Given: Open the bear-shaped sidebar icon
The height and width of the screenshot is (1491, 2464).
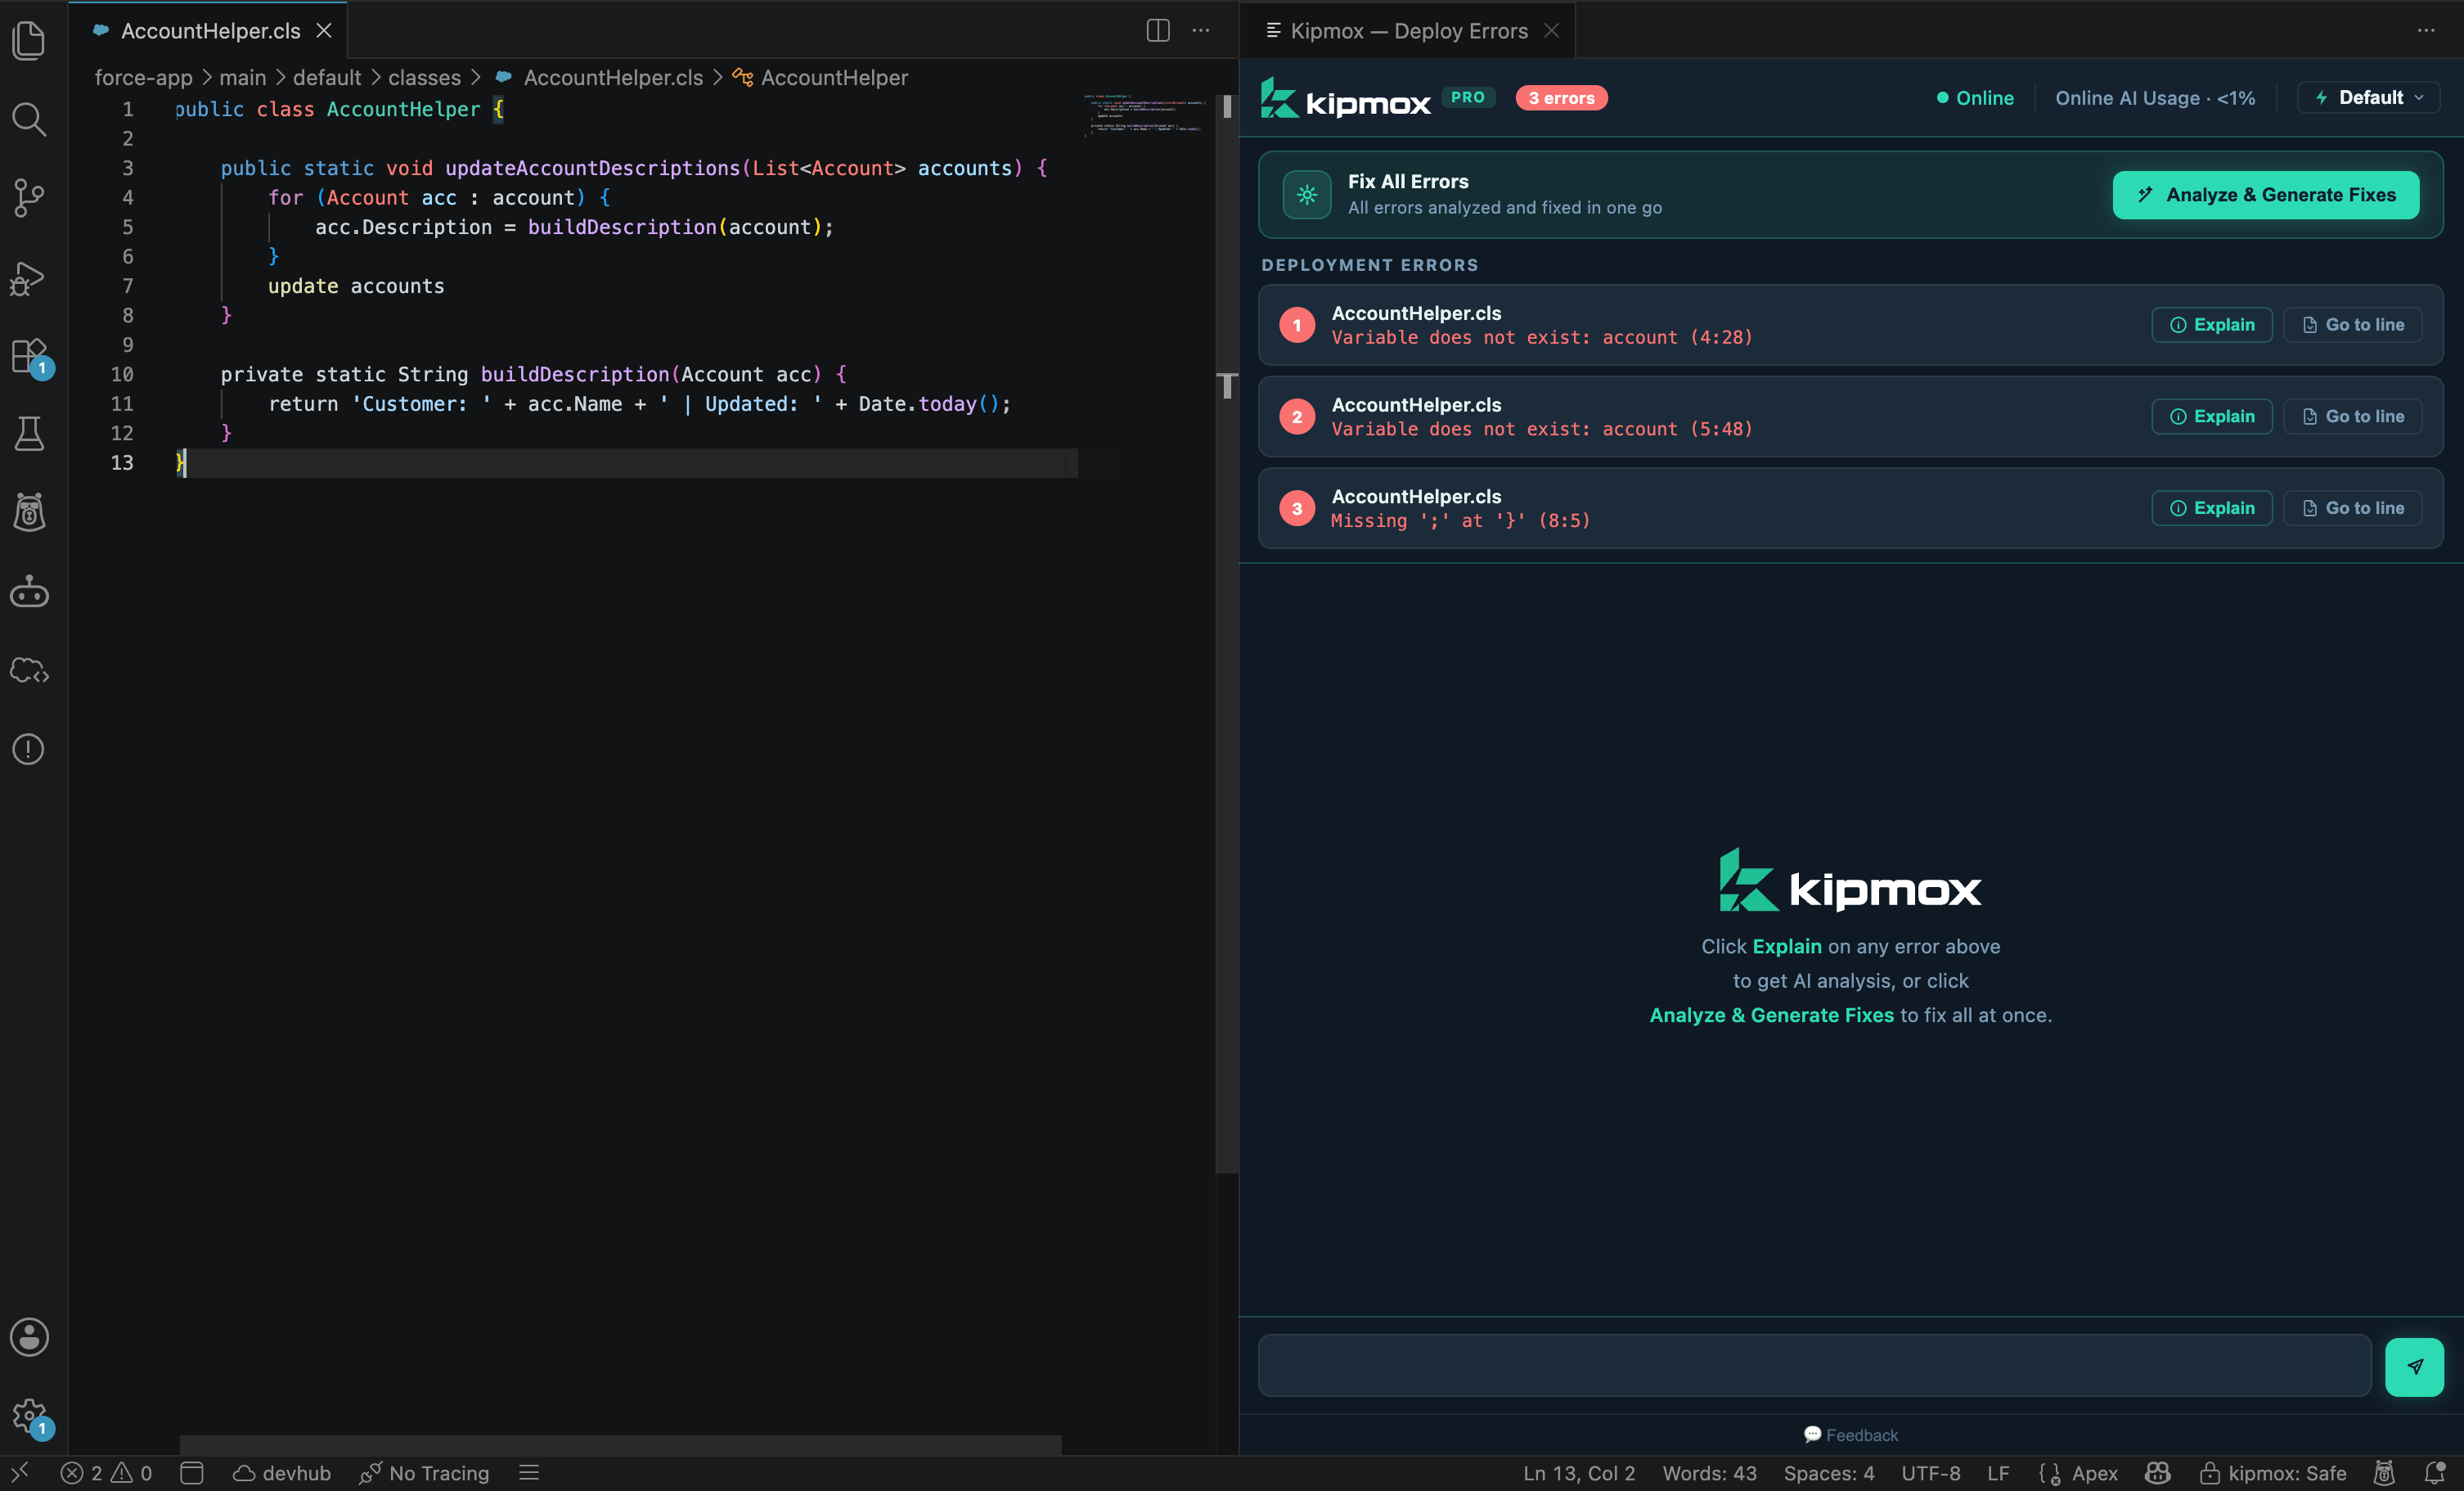Looking at the screenshot, I should 29,513.
